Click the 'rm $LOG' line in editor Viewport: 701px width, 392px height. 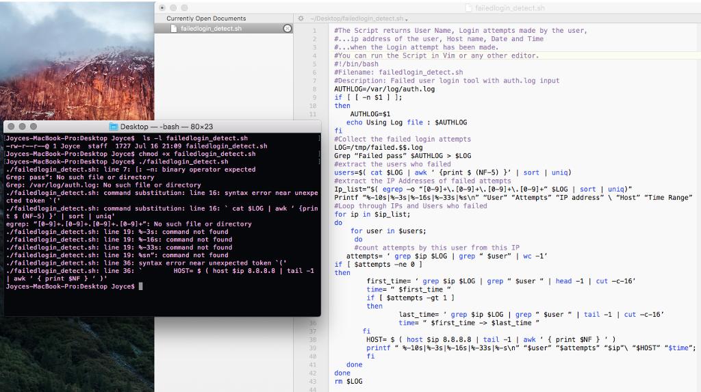click(348, 381)
